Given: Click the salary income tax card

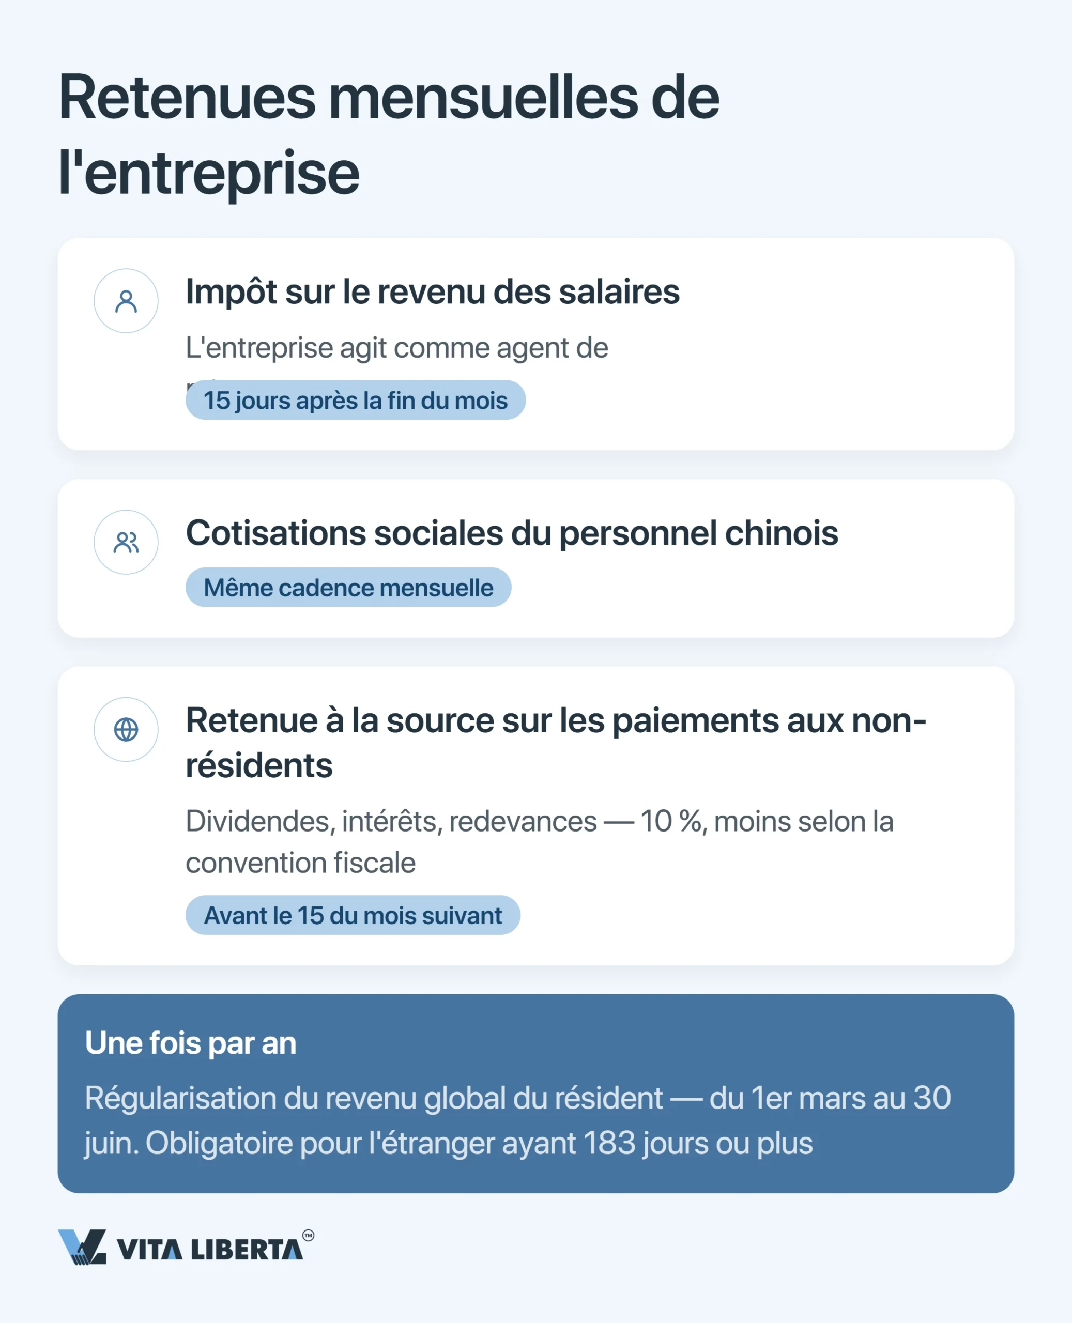Looking at the screenshot, I should 536,344.
